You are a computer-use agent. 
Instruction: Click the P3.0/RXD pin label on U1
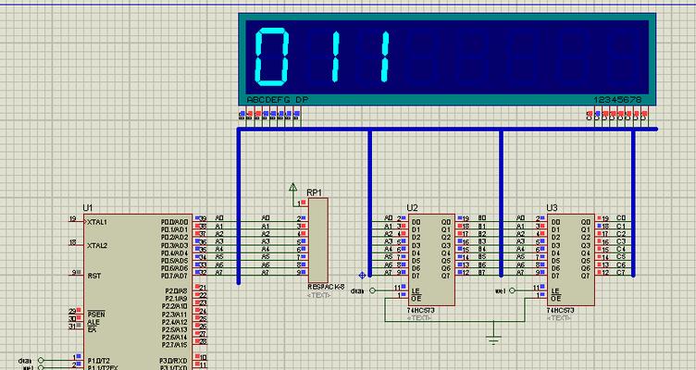pos(174,360)
